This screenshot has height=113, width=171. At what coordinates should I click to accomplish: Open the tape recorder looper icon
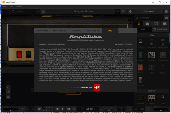117,11
